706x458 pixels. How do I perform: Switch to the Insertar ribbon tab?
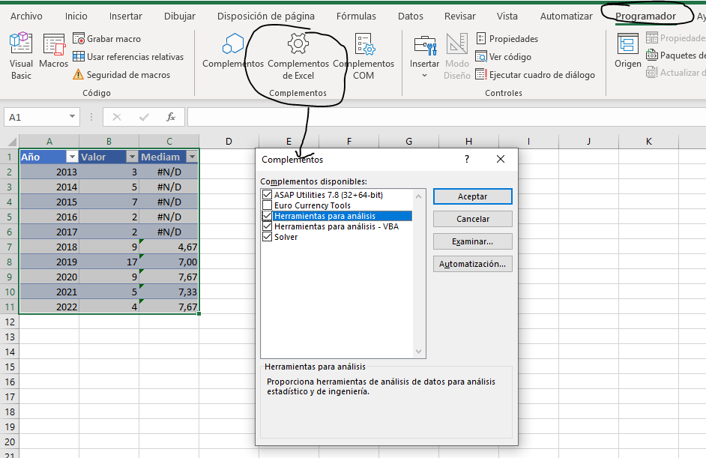click(x=126, y=16)
